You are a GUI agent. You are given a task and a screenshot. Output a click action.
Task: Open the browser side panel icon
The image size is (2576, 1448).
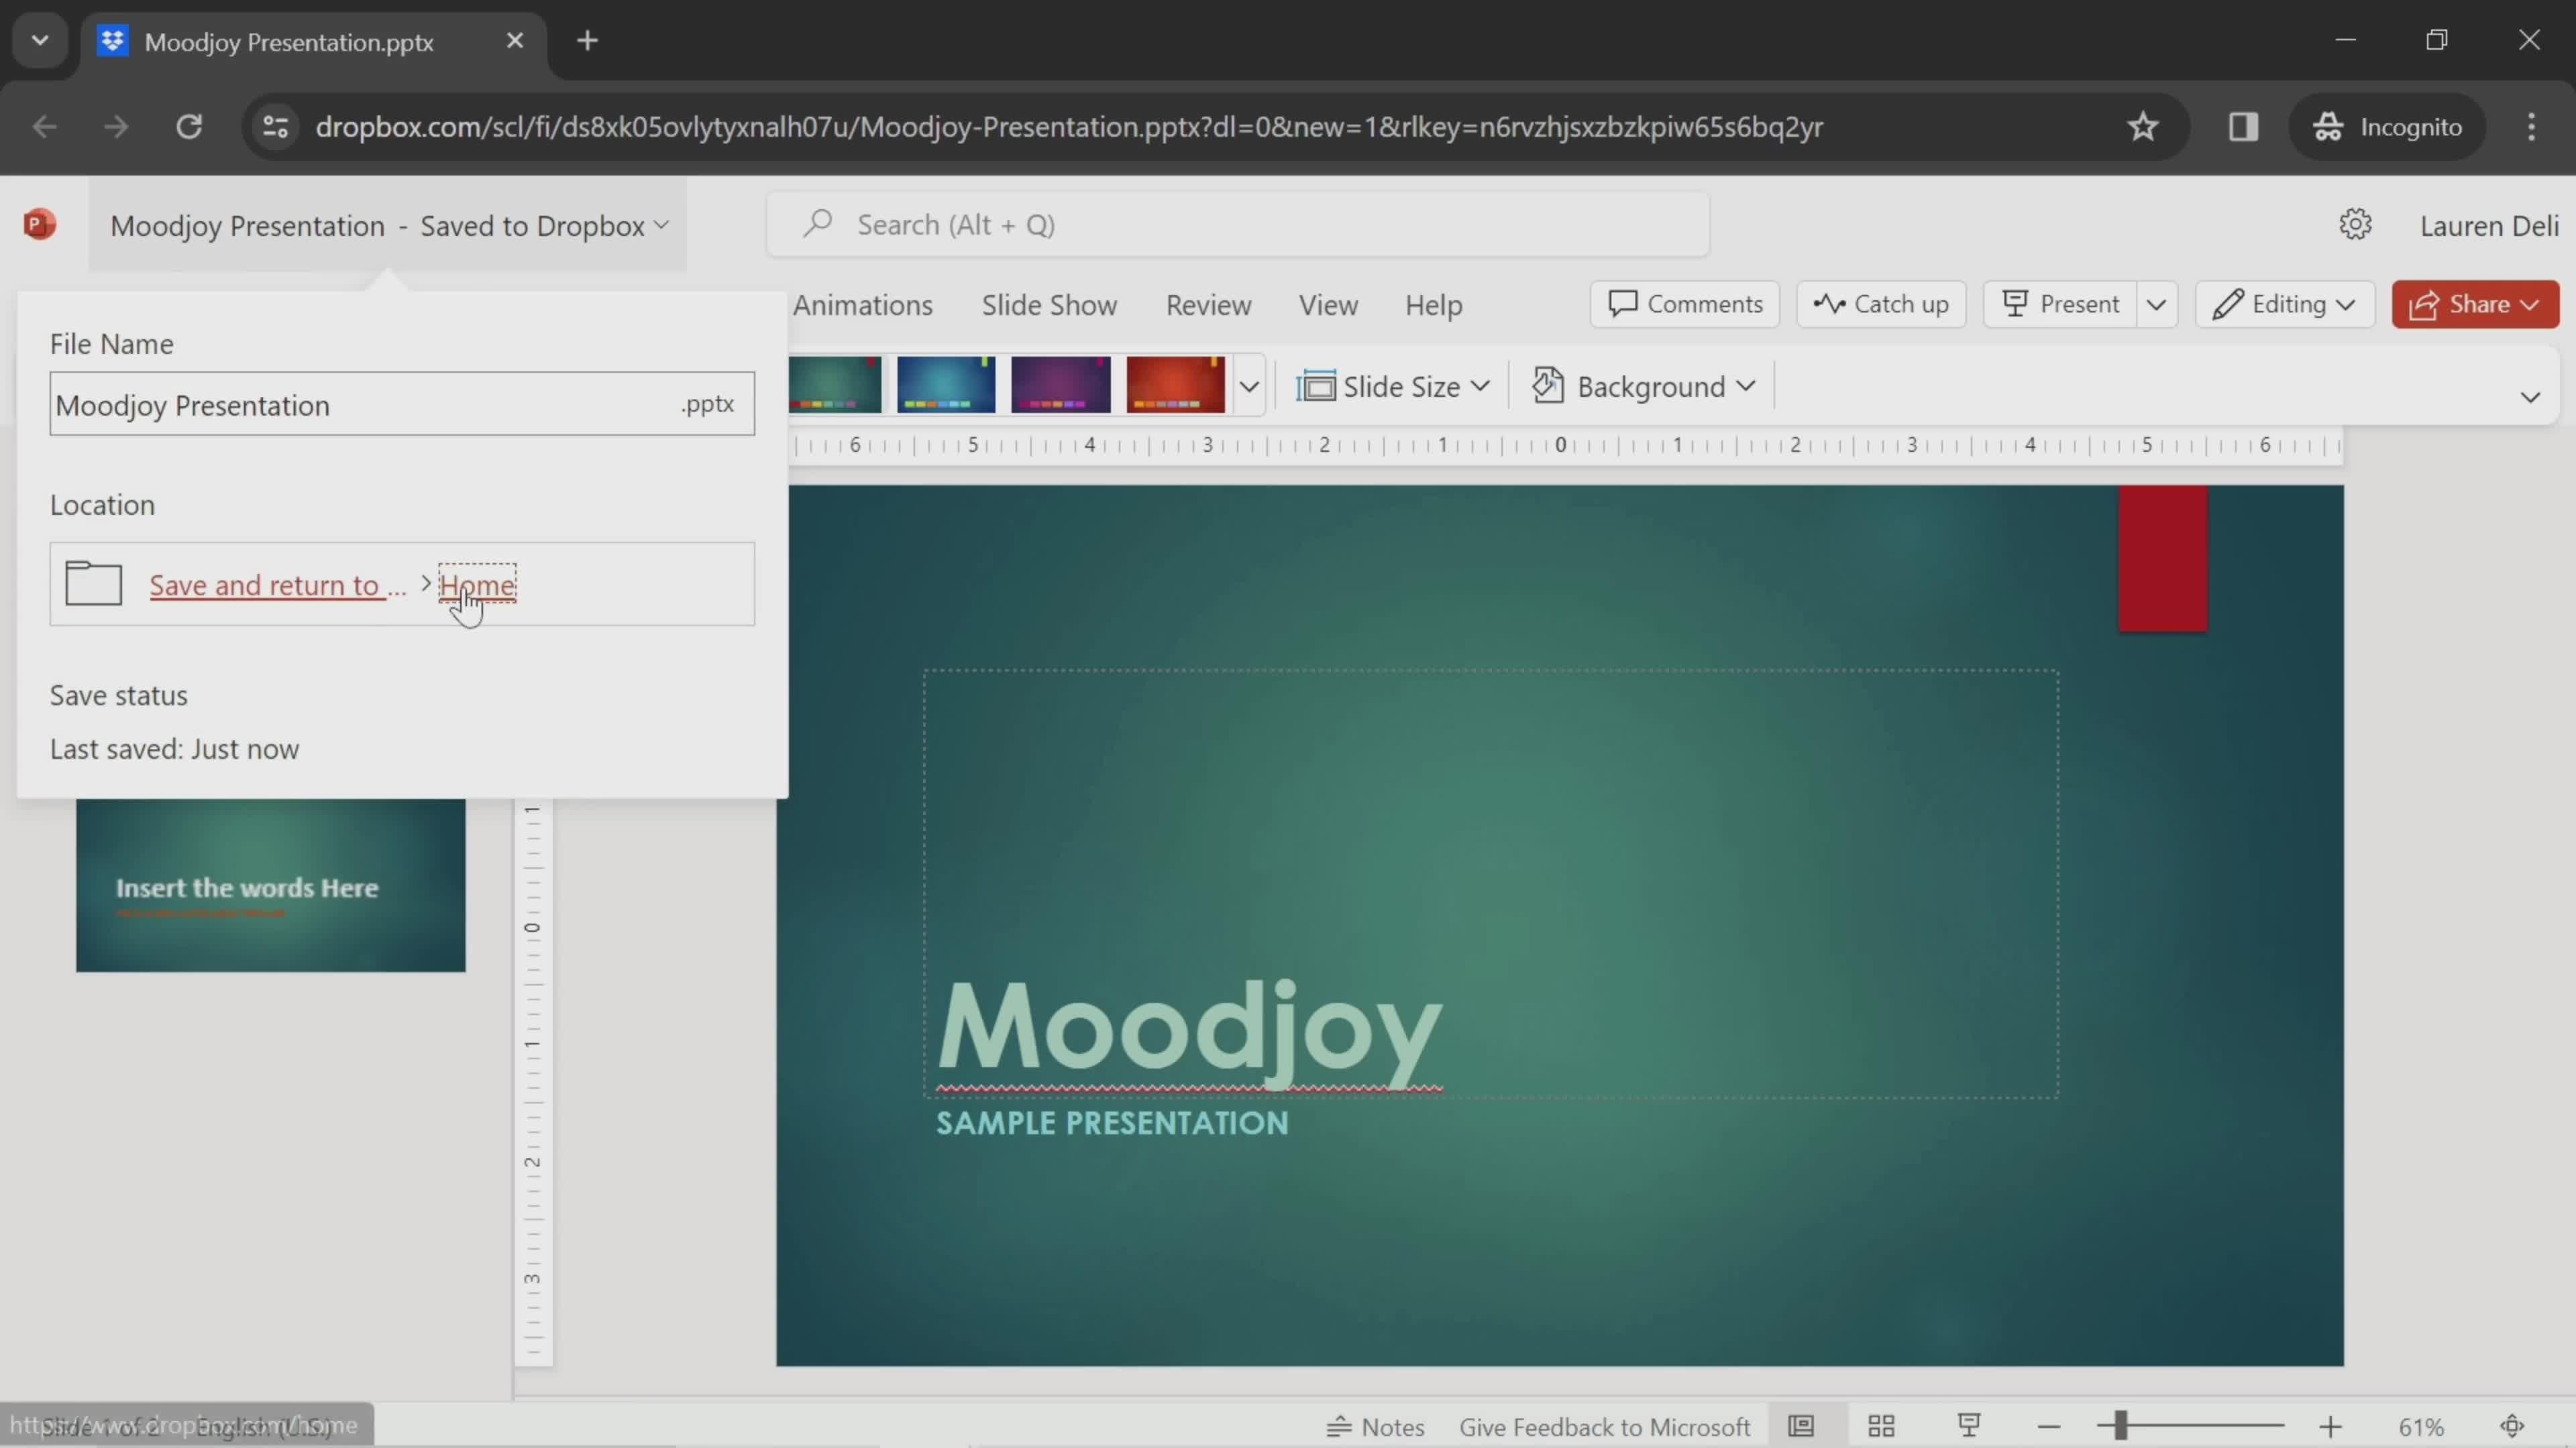pos(2243,127)
